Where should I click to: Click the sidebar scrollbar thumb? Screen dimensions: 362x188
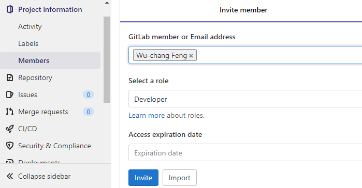point(107,59)
